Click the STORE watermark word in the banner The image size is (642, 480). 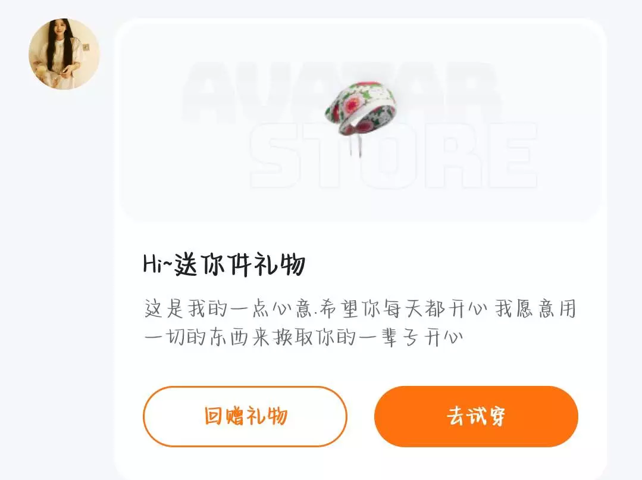click(393, 155)
